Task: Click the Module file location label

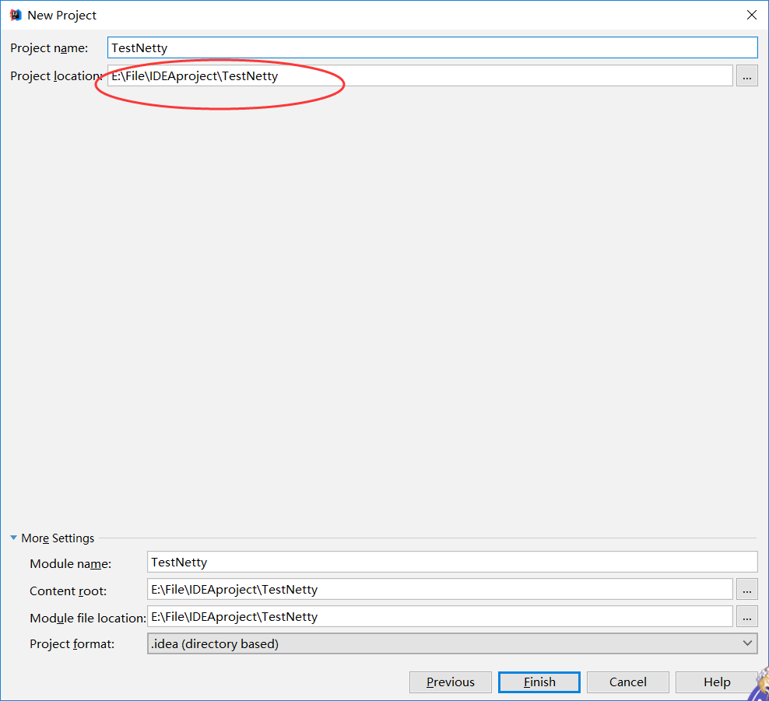Action: coord(87,619)
